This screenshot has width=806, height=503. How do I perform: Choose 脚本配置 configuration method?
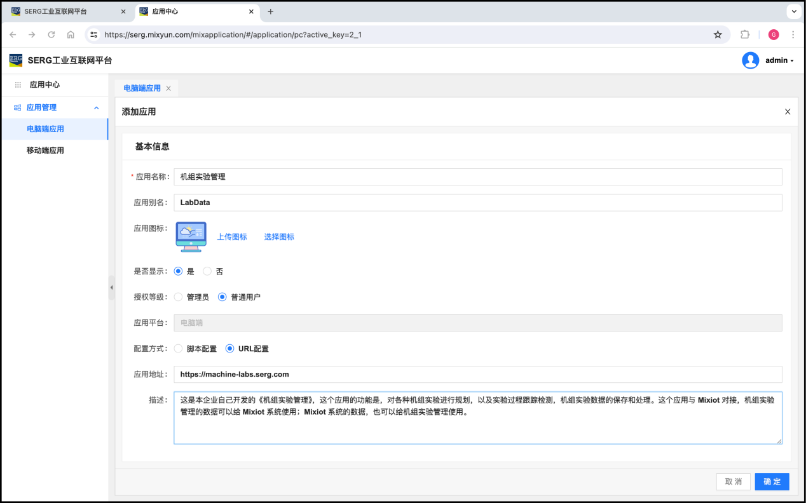coord(178,349)
